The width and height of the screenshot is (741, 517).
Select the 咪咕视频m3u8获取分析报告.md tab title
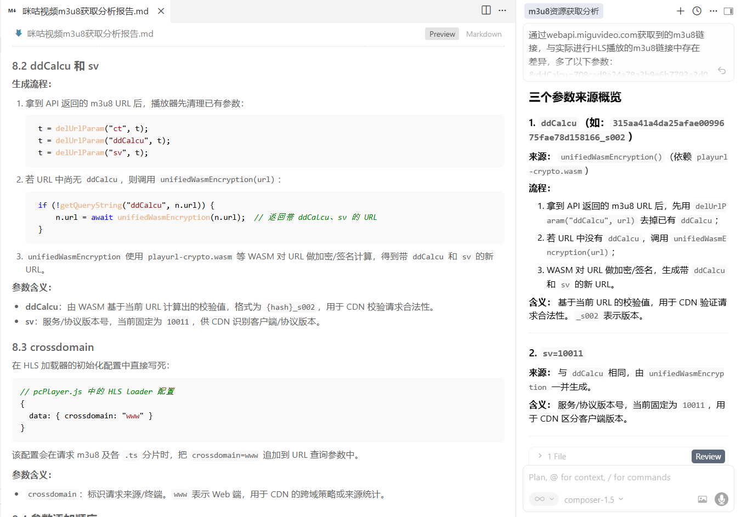86,11
